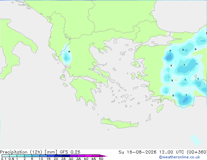Click the 'GFS 0.25' model label
Image resolution: width=207 pixels, height=160 pixels.
(x=70, y=152)
